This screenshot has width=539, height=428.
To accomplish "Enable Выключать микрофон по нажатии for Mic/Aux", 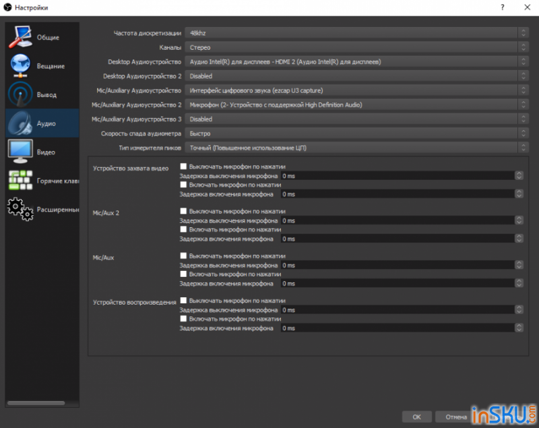I will (x=183, y=255).
